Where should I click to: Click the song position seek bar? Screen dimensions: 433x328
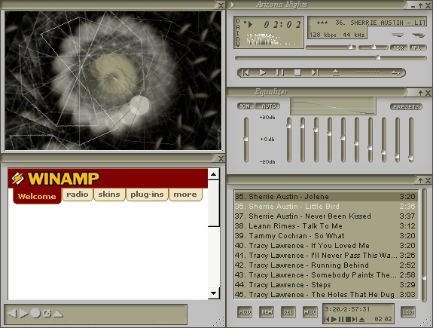pyautogui.click(x=331, y=58)
